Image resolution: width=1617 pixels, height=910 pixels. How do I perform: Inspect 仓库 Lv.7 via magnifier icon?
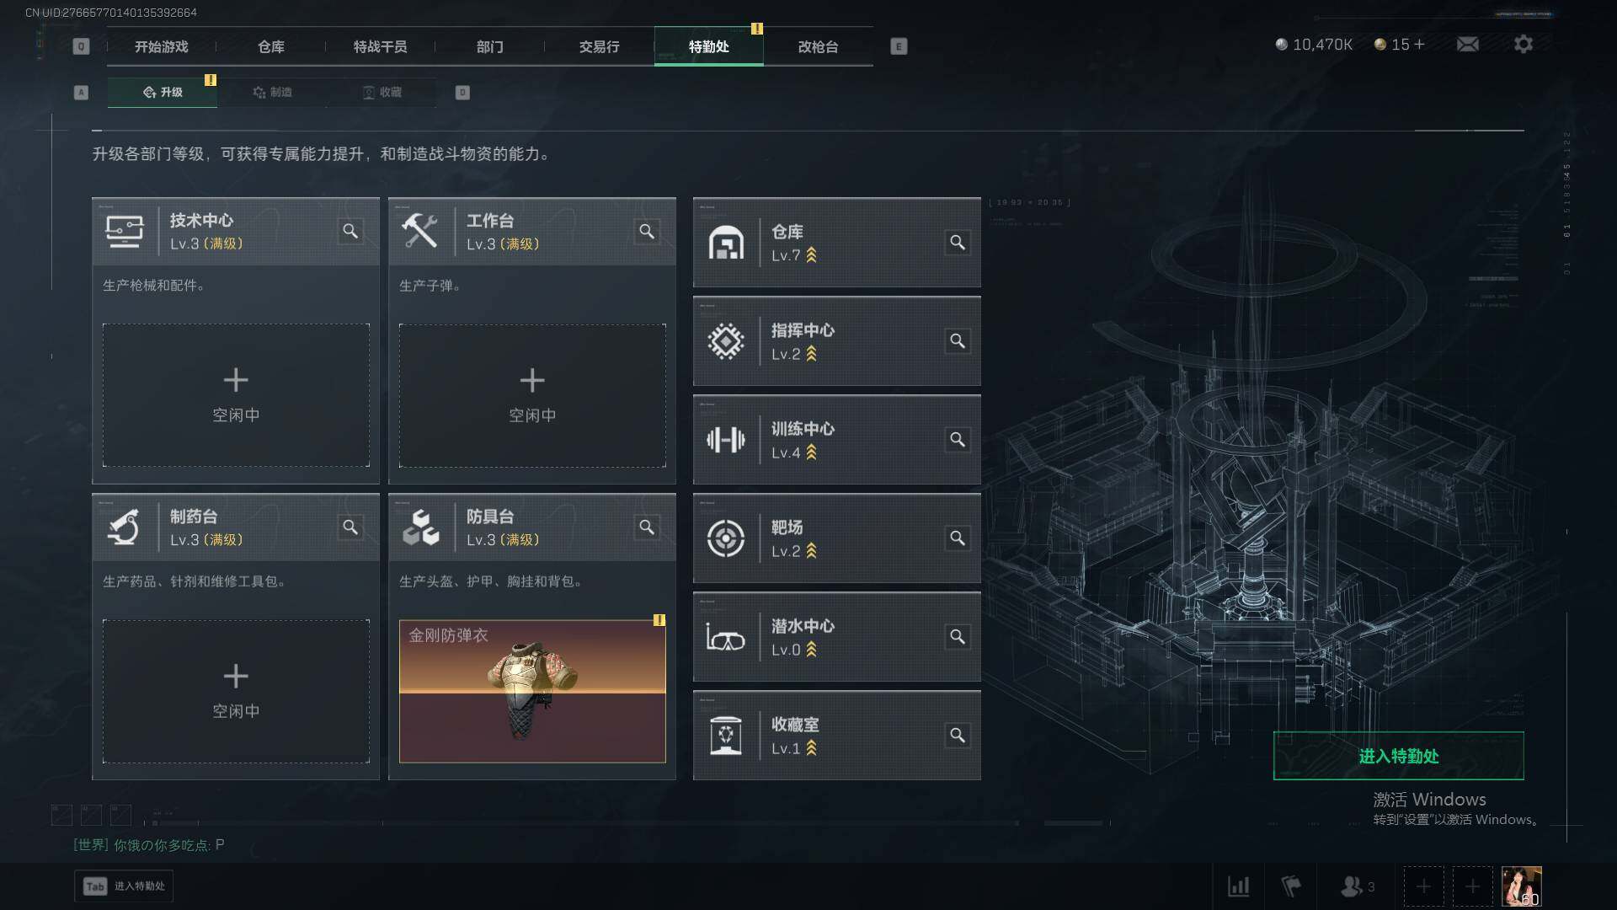pos(958,243)
